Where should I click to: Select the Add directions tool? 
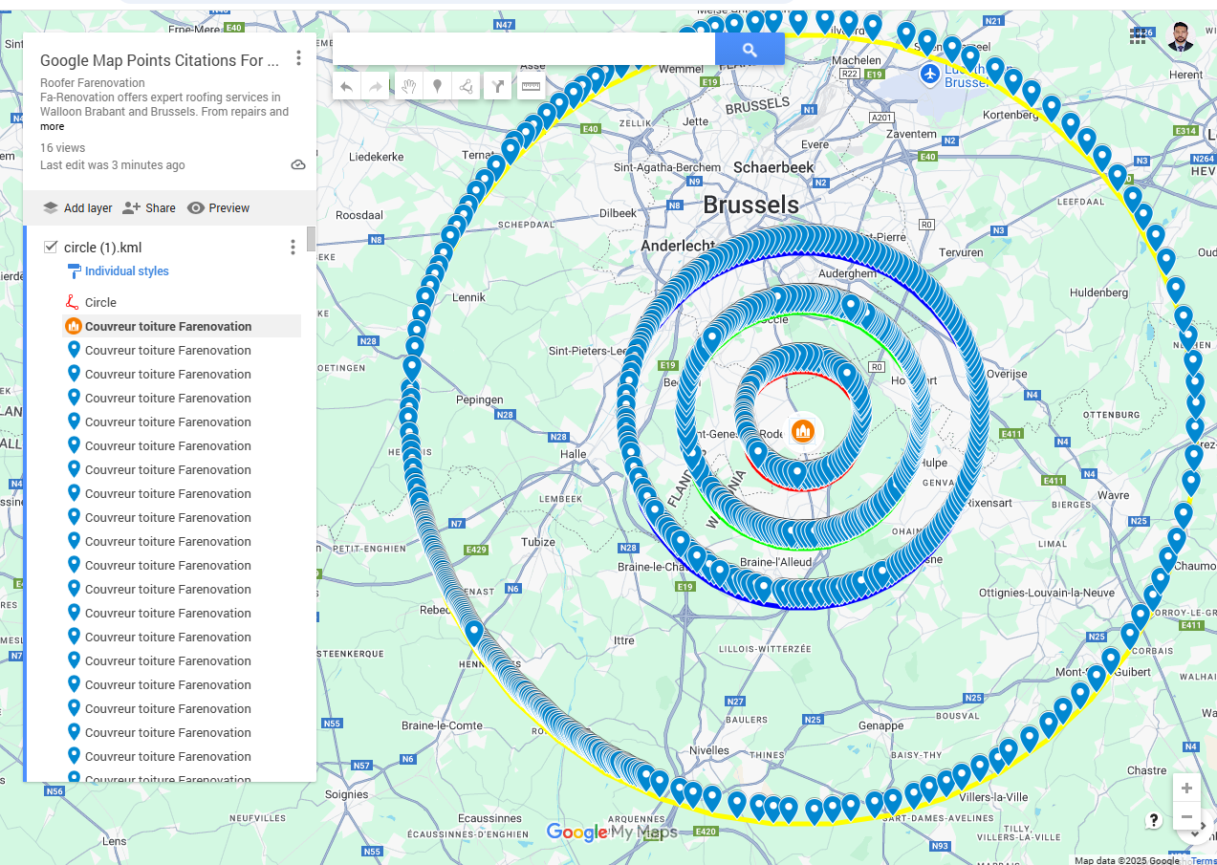(x=497, y=86)
